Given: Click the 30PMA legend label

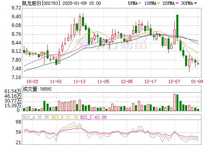Looking at the screenshot, I should click(187, 3).
